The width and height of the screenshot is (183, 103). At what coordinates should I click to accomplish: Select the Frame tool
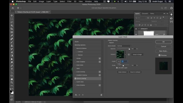coord(12,32)
